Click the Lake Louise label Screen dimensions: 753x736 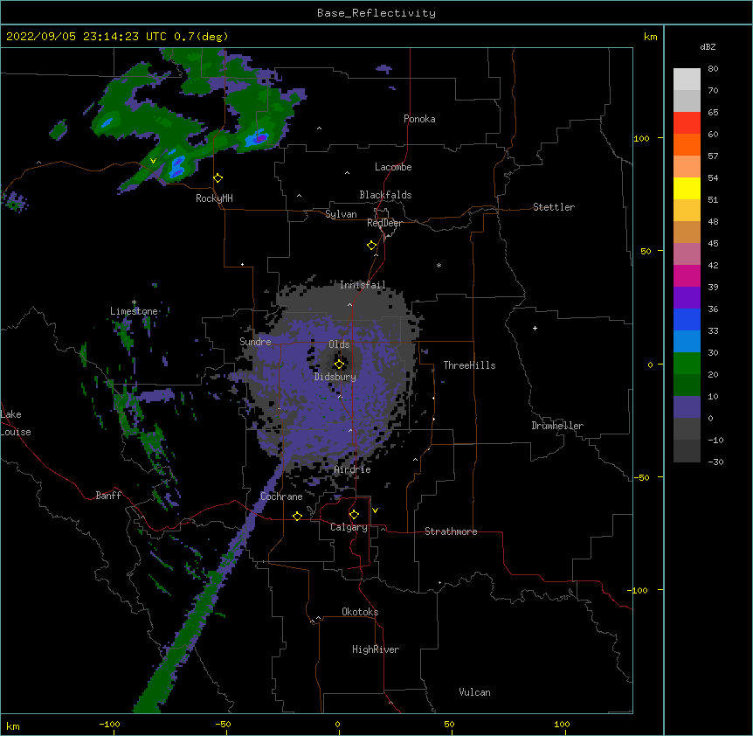pos(16,423)
